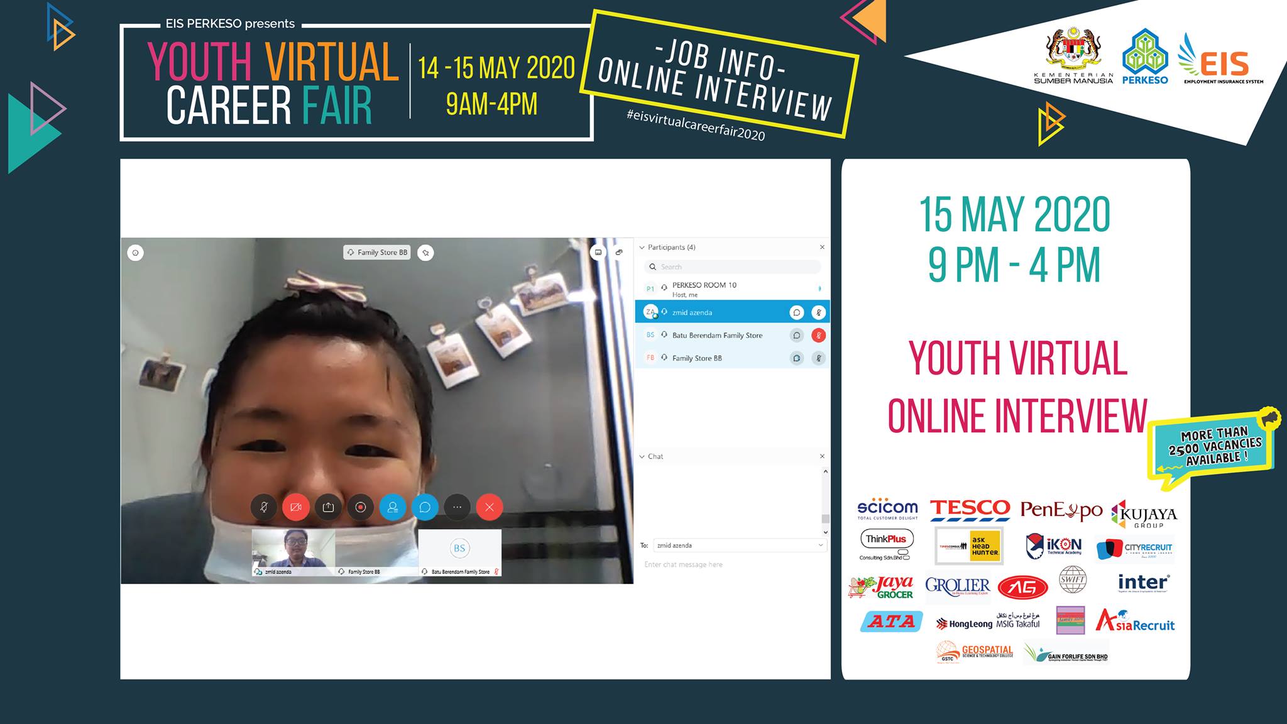Close the Chat panel
Viewport: 1287px width, 724px height.
point(822,456)
